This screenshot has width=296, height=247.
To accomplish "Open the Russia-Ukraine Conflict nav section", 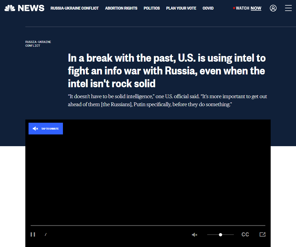I will 75,8.
